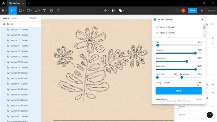The width and height of the screenshot is (217, 122).
Task: Click the frame icon of A5 - 3
Action: (x=4, y=24)
